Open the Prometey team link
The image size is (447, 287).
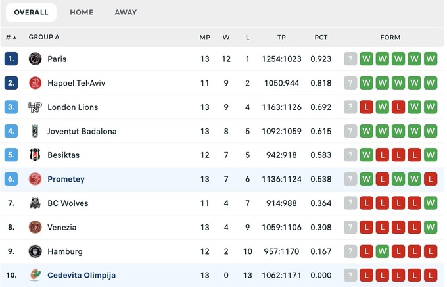click(x=66, y=179)
